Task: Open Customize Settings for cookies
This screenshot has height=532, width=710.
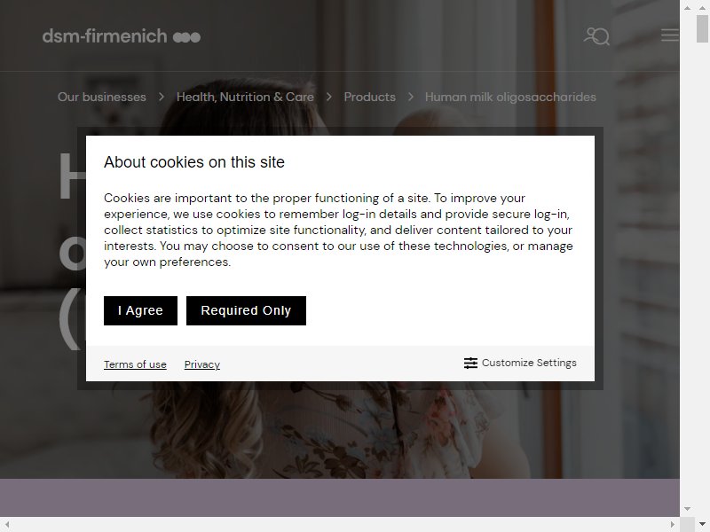Action: point(520,363)
